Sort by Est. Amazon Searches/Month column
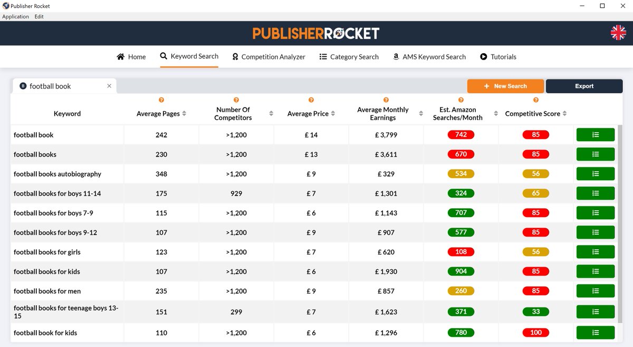This screenshot has height=347, width=633. tap(496, 114)
